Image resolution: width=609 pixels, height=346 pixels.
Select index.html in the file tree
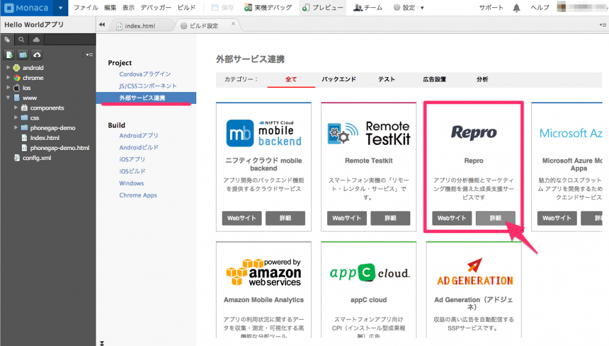click(45, 138)
